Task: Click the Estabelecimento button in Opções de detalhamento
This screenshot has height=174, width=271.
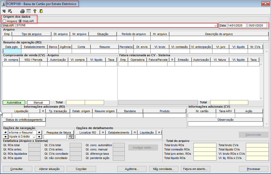Action: click(119, 133)
